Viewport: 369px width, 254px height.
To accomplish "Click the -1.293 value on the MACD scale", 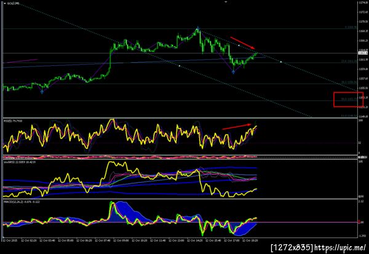I will pos(362,236).
